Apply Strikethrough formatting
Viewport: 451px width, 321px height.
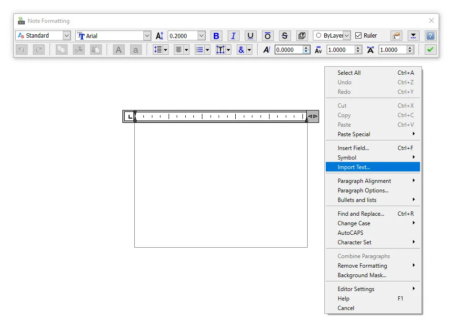coord(285,36)
